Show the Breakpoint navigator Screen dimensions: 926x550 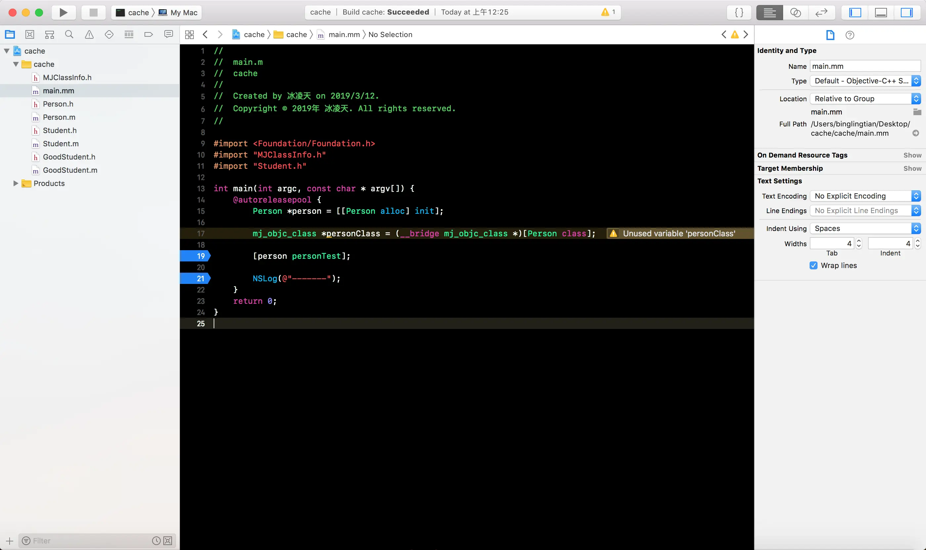pyautogui.click(x=148, y=34)
